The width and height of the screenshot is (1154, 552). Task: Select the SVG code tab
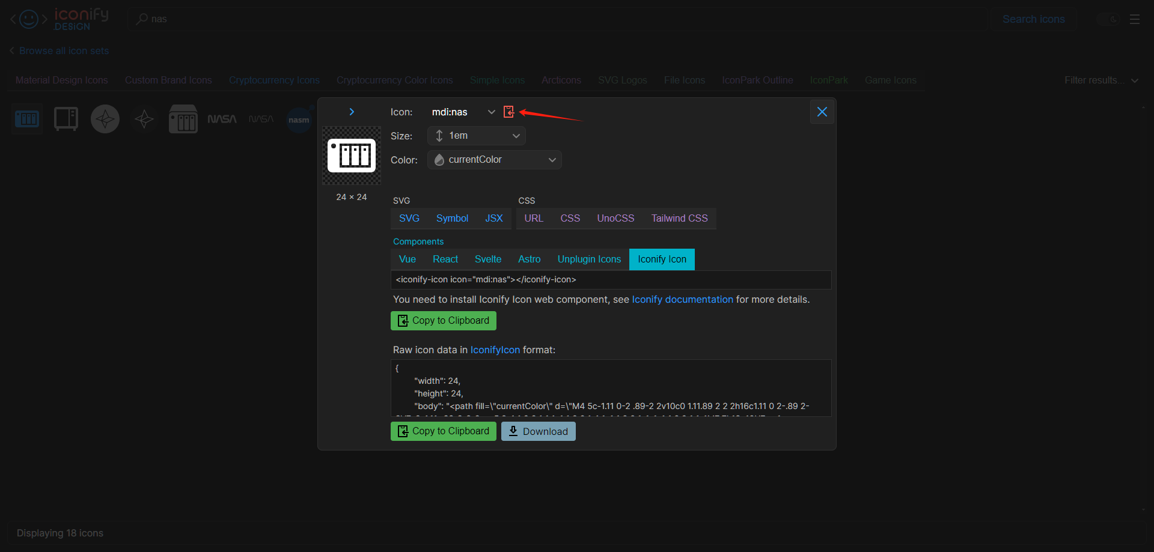coord(409,219)
